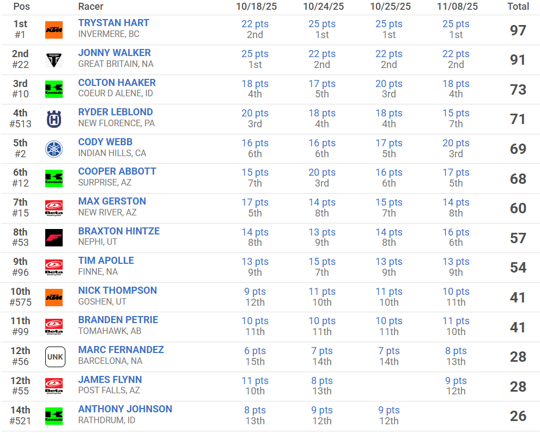
Task: Click the Total column header
Action: tap(518, 7)
